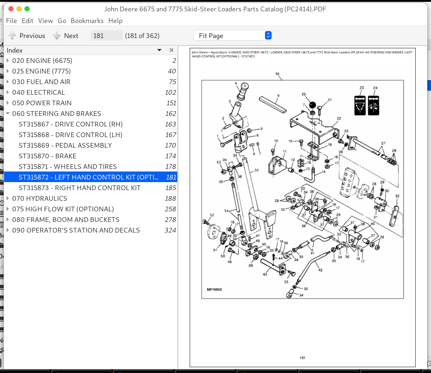Click the (181 of 362) page count
Image resolution: width=431 pixels, height=373 pixels.
[x=142, y=36]
